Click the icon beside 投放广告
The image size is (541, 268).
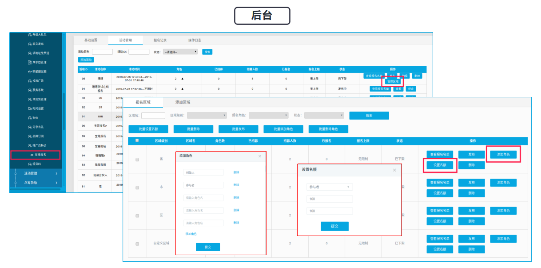click(x=29, y=81)
